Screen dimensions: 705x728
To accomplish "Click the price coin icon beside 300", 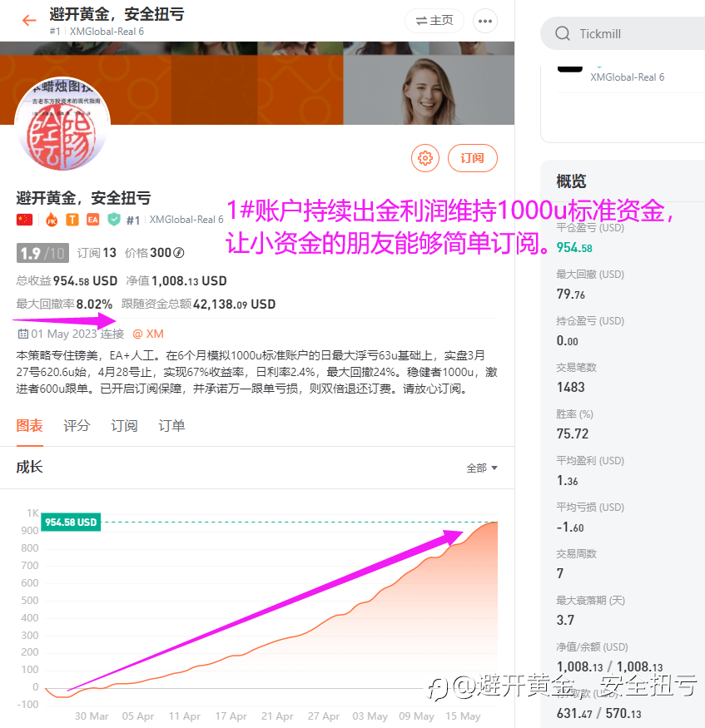I will tap(179, 253).
